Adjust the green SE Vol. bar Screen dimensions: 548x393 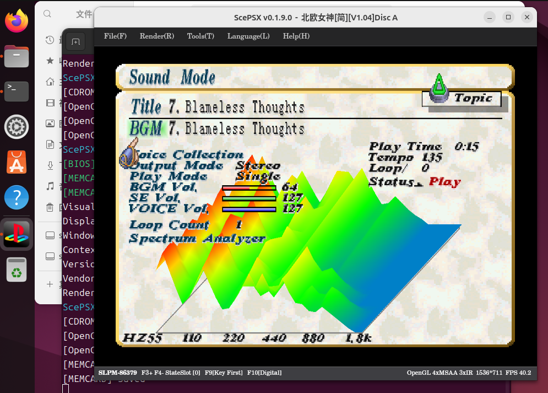coord(249,198)
